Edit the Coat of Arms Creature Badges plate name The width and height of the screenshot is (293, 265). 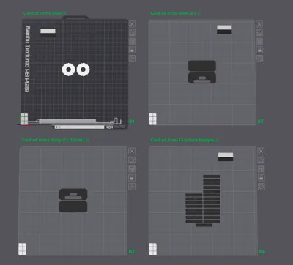tap(217, 140)
